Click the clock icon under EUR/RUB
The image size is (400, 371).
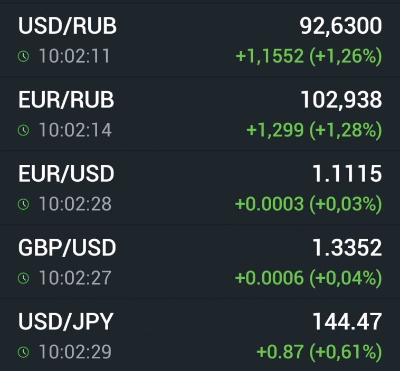pyautogui.click(x=23, y=130)
